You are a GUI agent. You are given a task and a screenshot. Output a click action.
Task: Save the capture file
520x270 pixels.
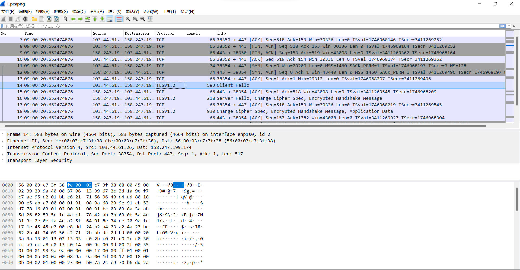click(42, 19)
